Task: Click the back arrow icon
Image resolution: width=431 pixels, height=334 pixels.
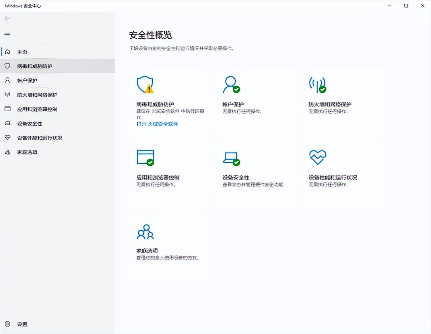Action: click(7, 18)
